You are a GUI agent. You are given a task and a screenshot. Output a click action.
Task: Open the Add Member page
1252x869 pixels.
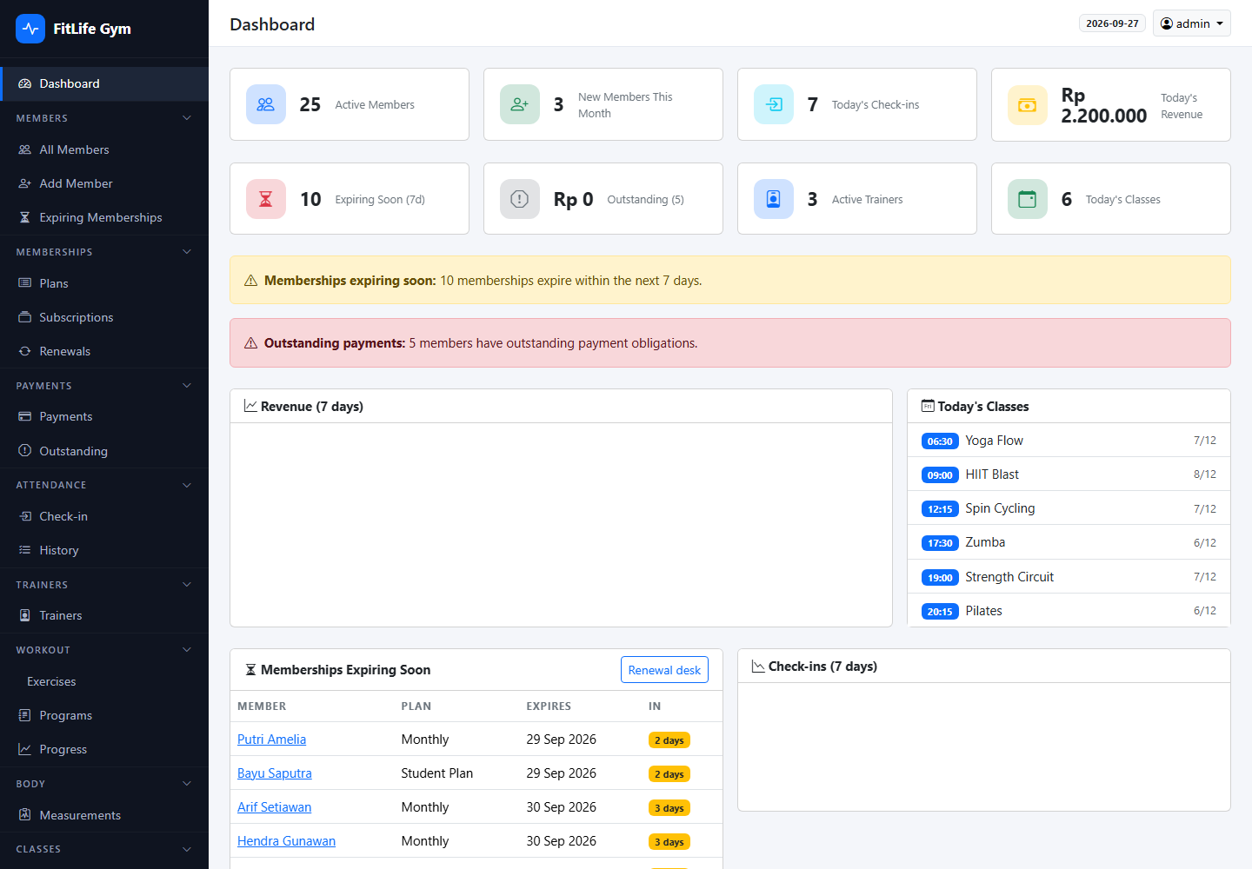click(104, 183)
